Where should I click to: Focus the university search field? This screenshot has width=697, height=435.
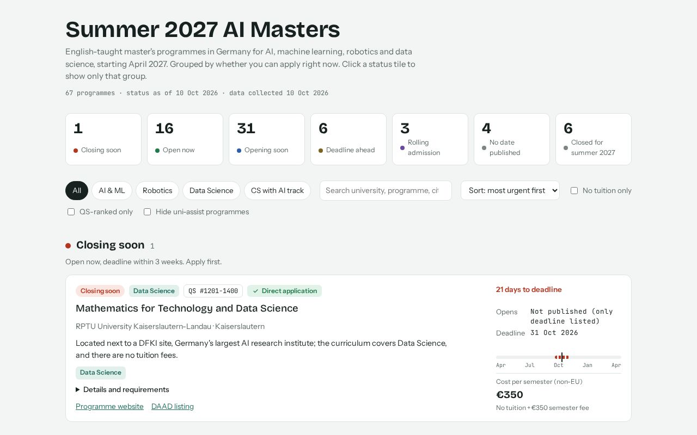click(x=386, y=190)
